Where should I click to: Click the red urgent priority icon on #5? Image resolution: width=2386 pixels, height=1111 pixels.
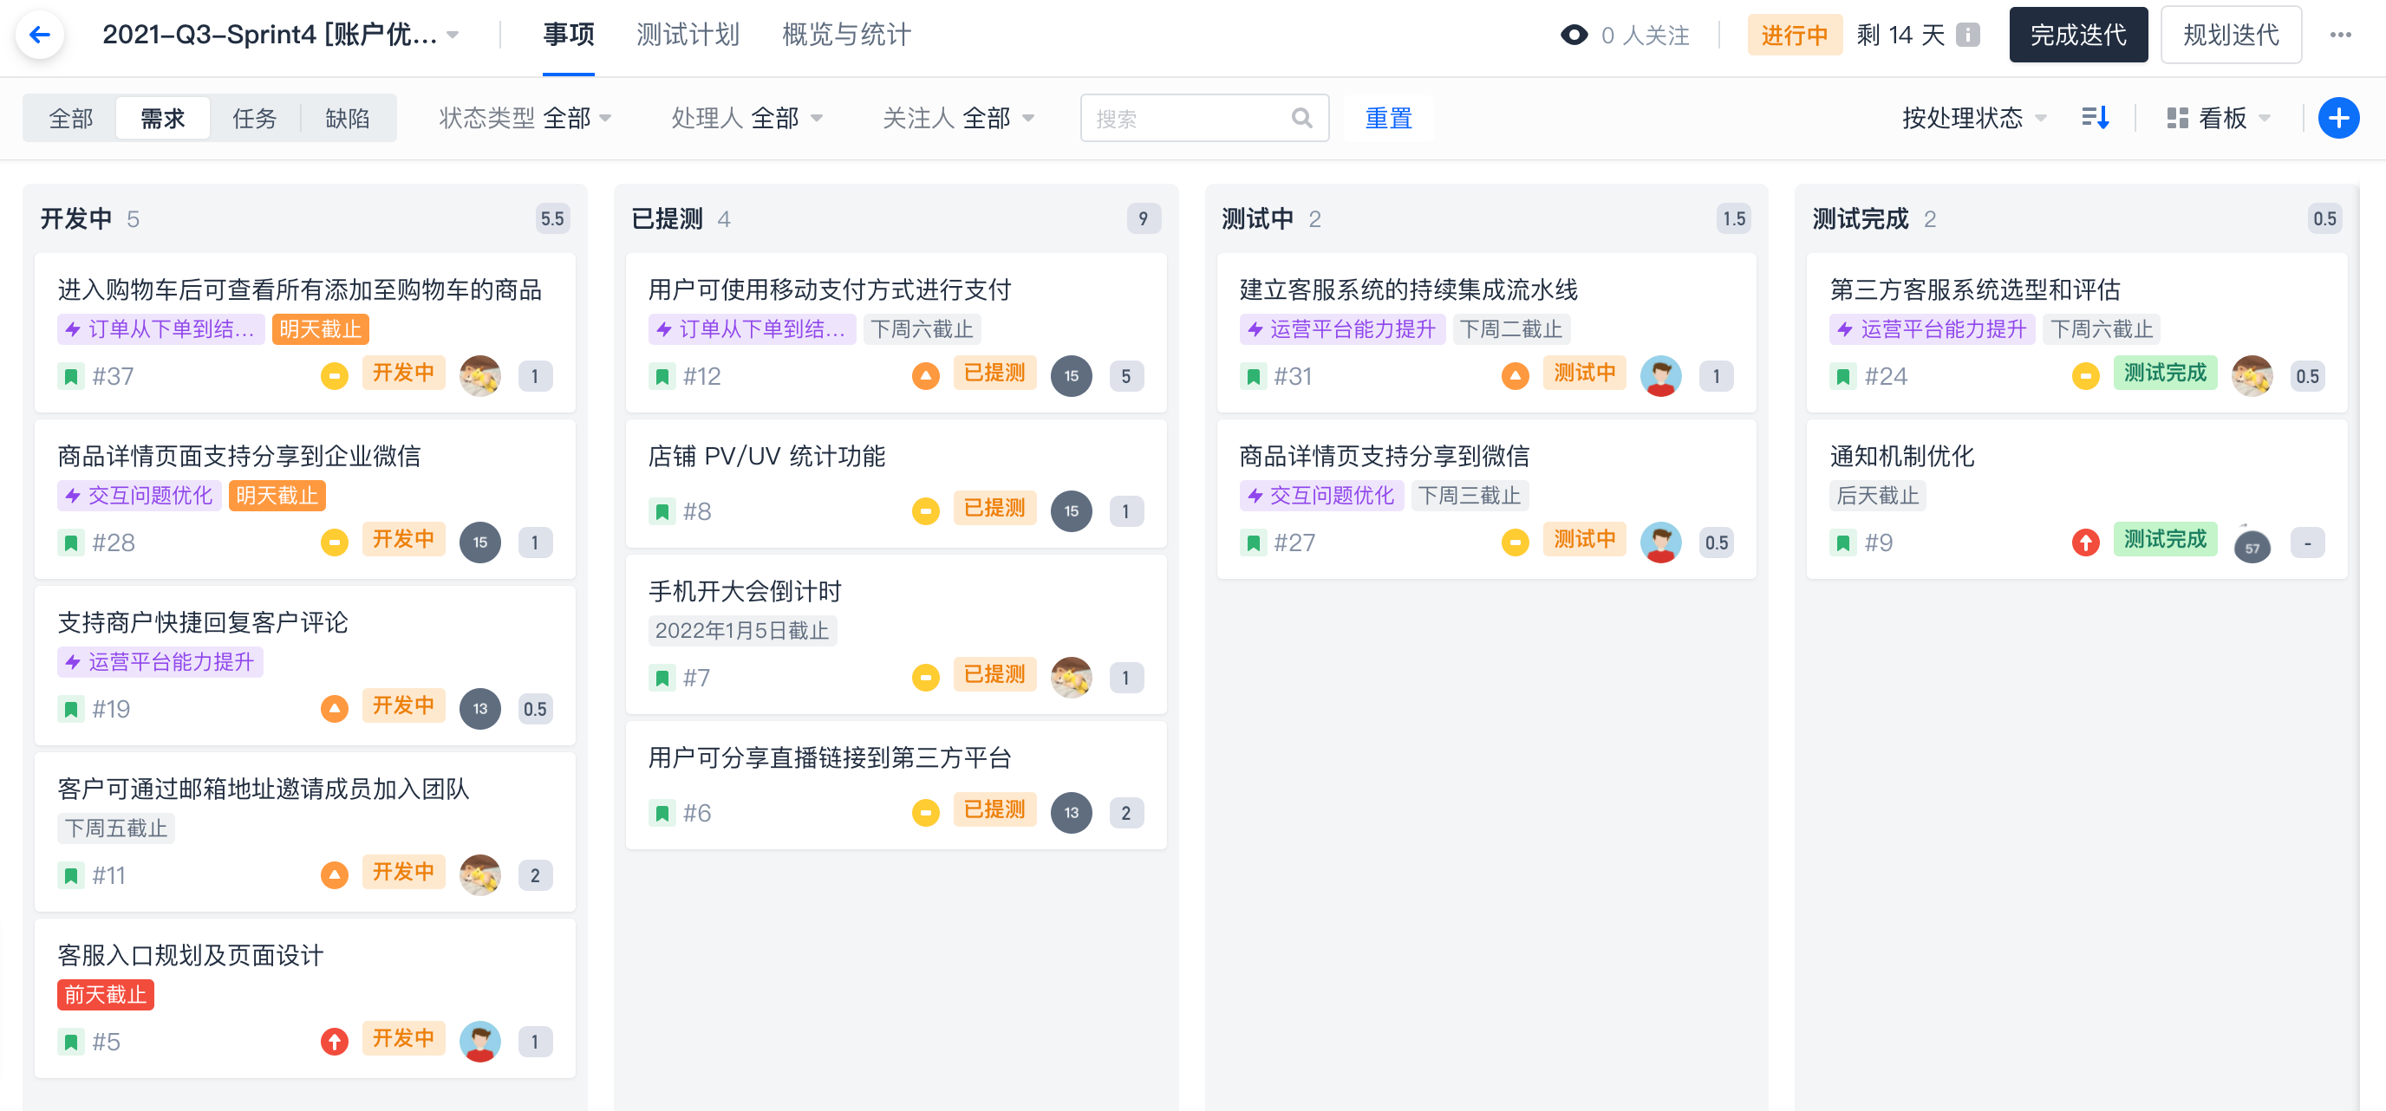pos(335,1041)
